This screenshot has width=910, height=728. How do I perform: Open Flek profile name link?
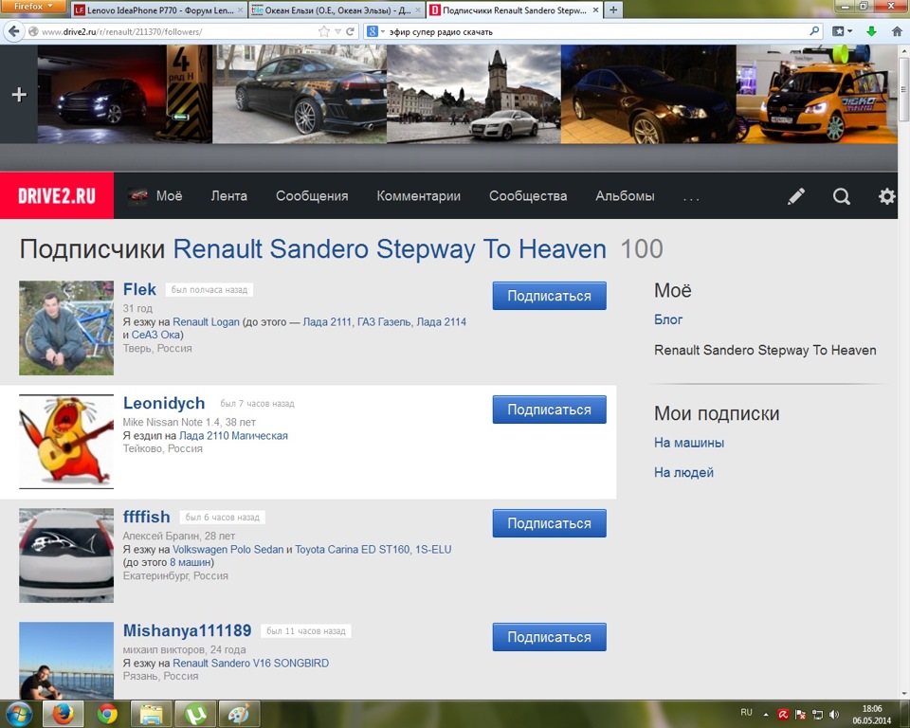pyautogui.click(x=139, y=289)
